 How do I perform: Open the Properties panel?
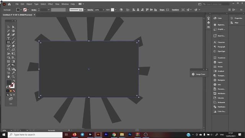[237, 18]
